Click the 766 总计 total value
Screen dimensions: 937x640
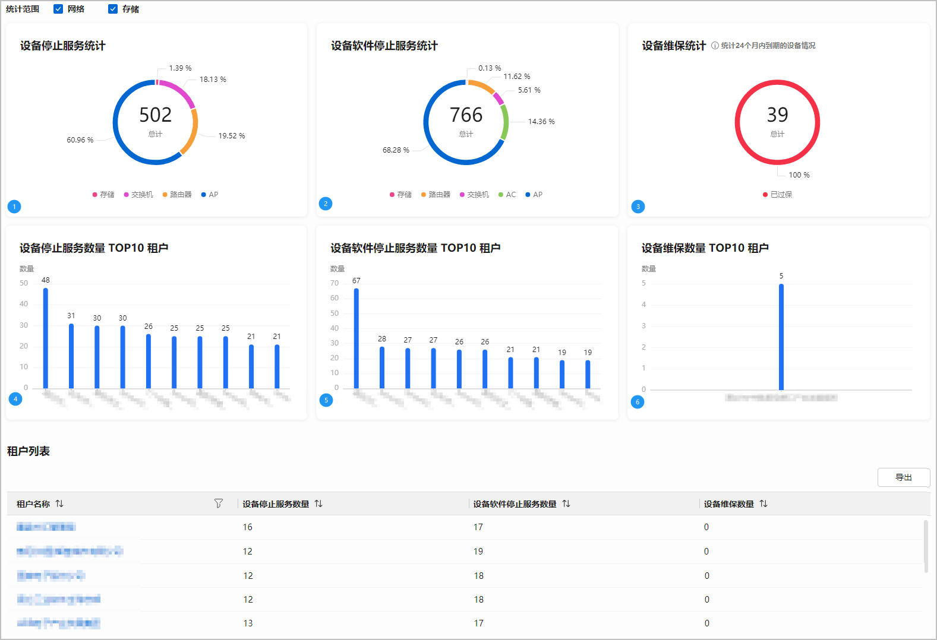pos(466,115)
